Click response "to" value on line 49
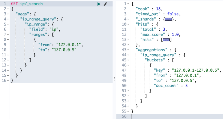The width and height of the screenshot is (223, 119). (182, 80)
